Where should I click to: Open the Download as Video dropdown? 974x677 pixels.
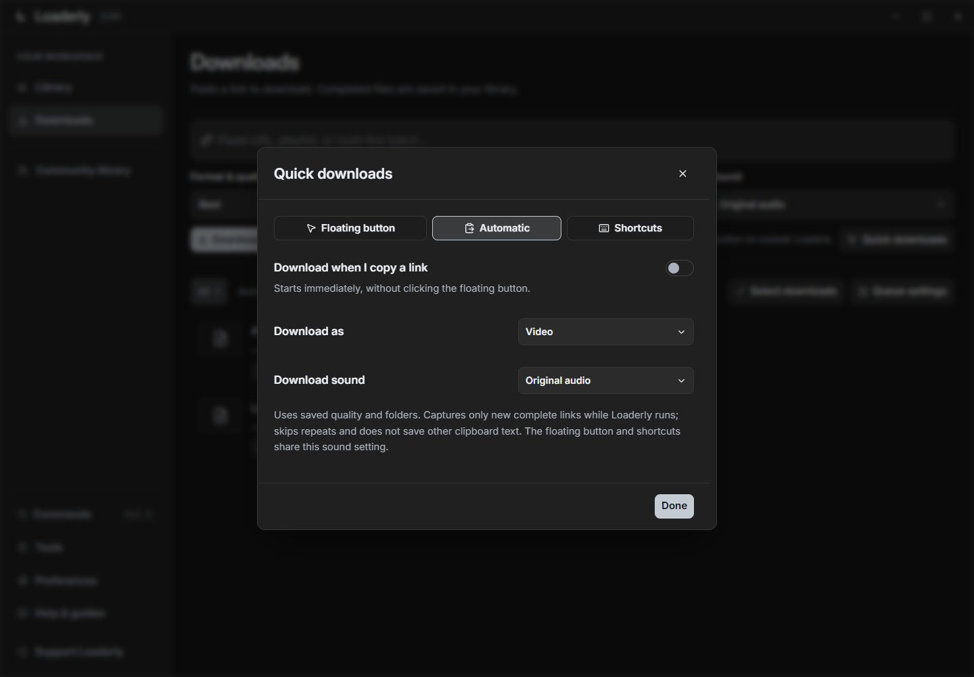tap(606, 332)
